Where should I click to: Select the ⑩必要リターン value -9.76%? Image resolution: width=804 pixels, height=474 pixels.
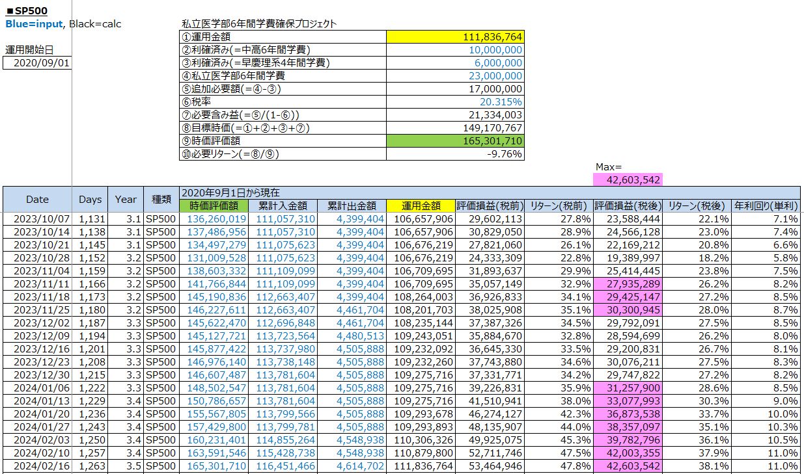(454, 154)
